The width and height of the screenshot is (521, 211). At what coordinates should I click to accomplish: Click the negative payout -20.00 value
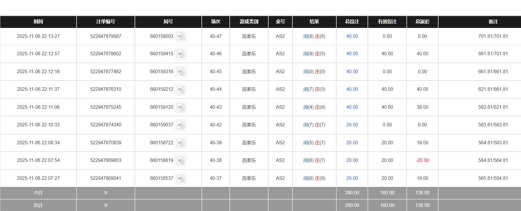[422, 160]
